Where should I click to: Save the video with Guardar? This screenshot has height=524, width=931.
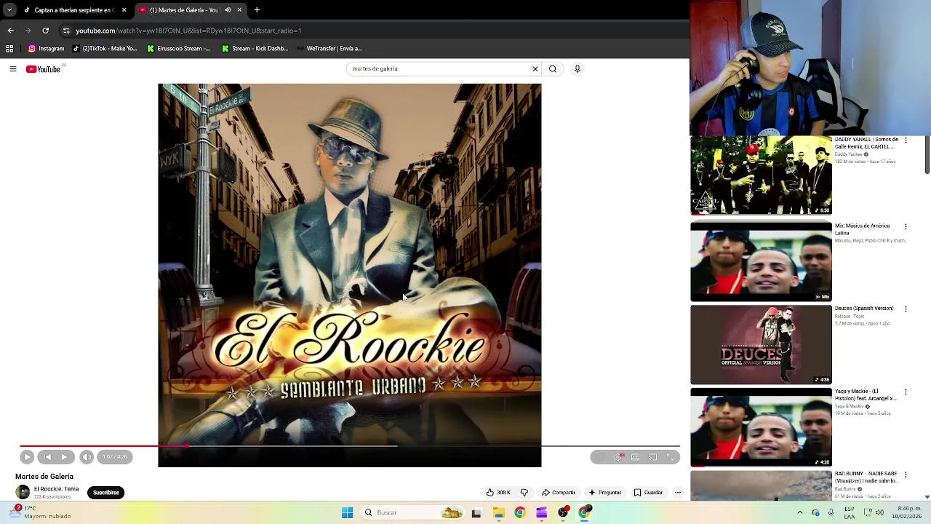[x=648, y=493]
